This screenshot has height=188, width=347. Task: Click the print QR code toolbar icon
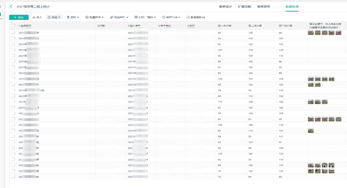tap(136, 18)
